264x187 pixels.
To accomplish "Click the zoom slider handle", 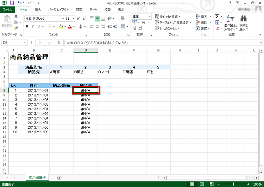I will (233, 184).
